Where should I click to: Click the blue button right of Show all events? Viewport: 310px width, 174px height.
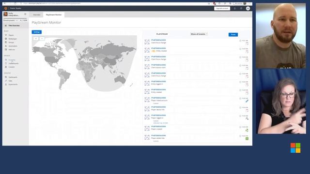[x=233, y=34]
